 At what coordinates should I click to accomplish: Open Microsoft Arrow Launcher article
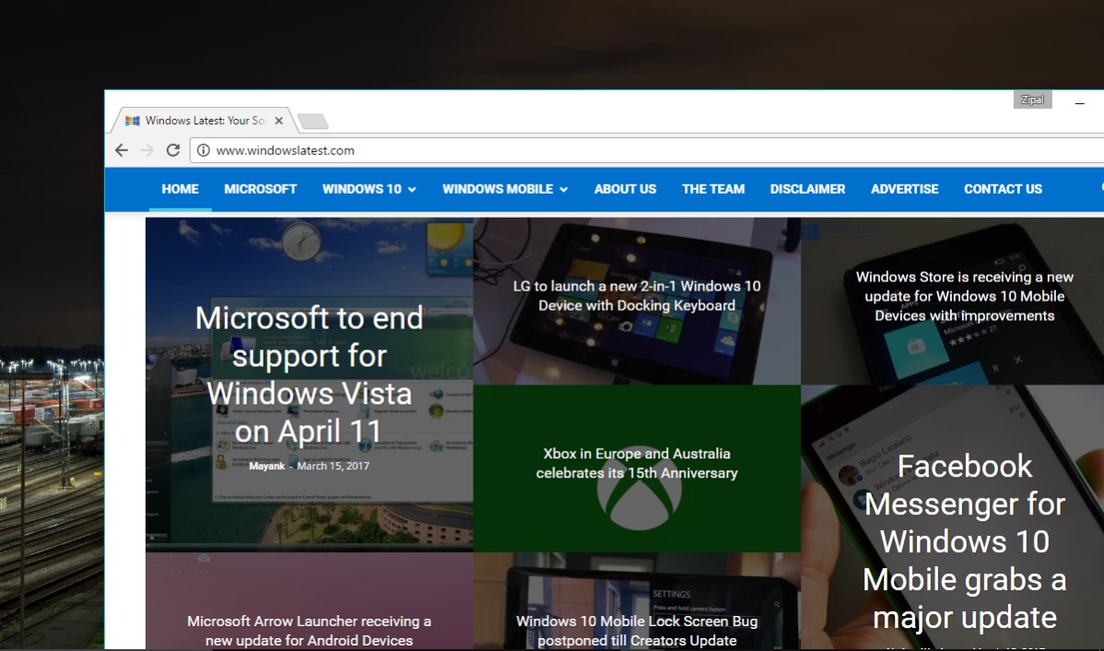pos(309,631)
